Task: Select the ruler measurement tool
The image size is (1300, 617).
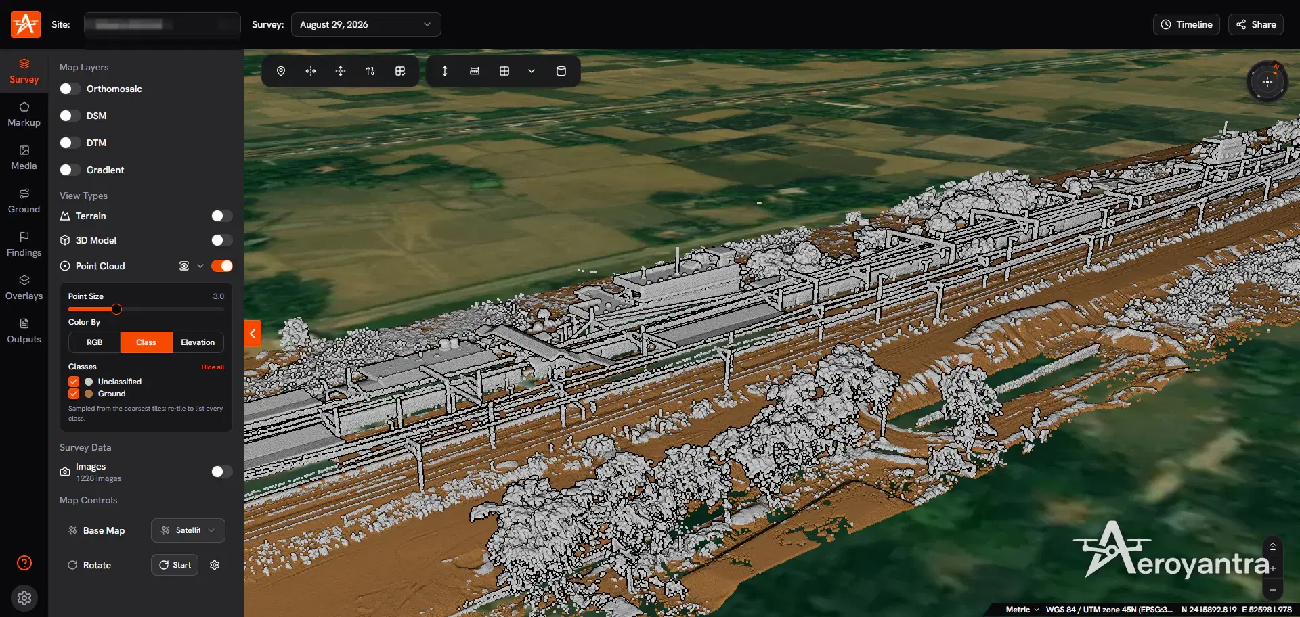Action: click(475, 71)
